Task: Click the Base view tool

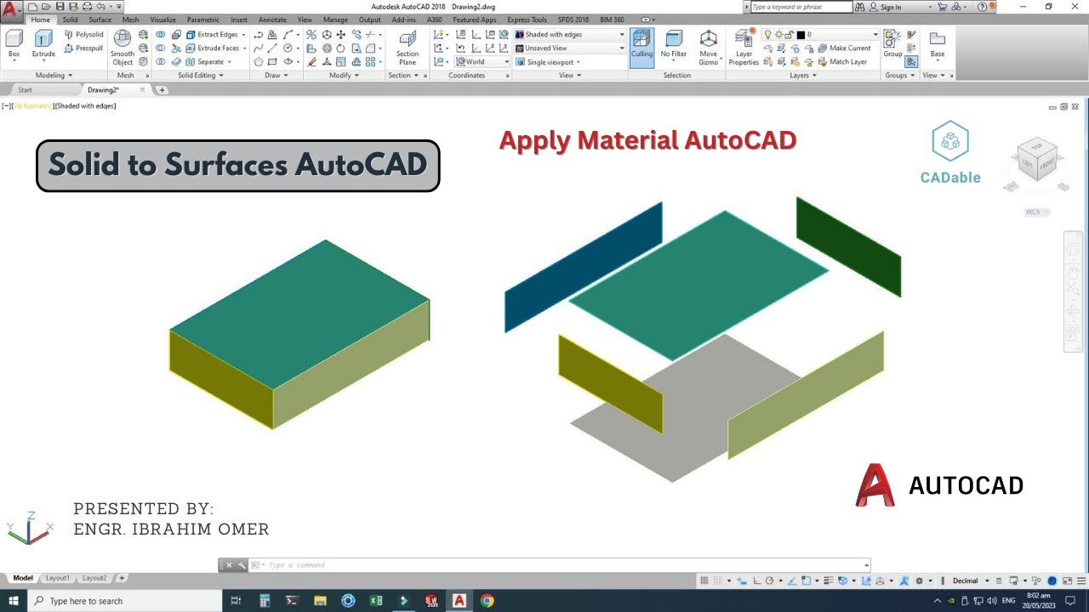Action: [937, 44]
